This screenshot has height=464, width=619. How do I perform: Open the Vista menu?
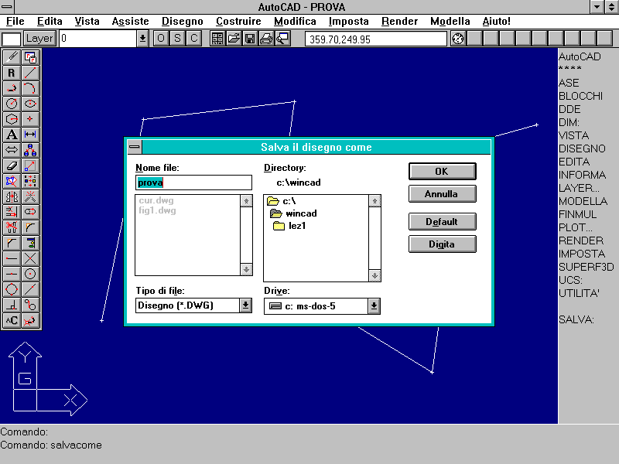coord(87,22)
